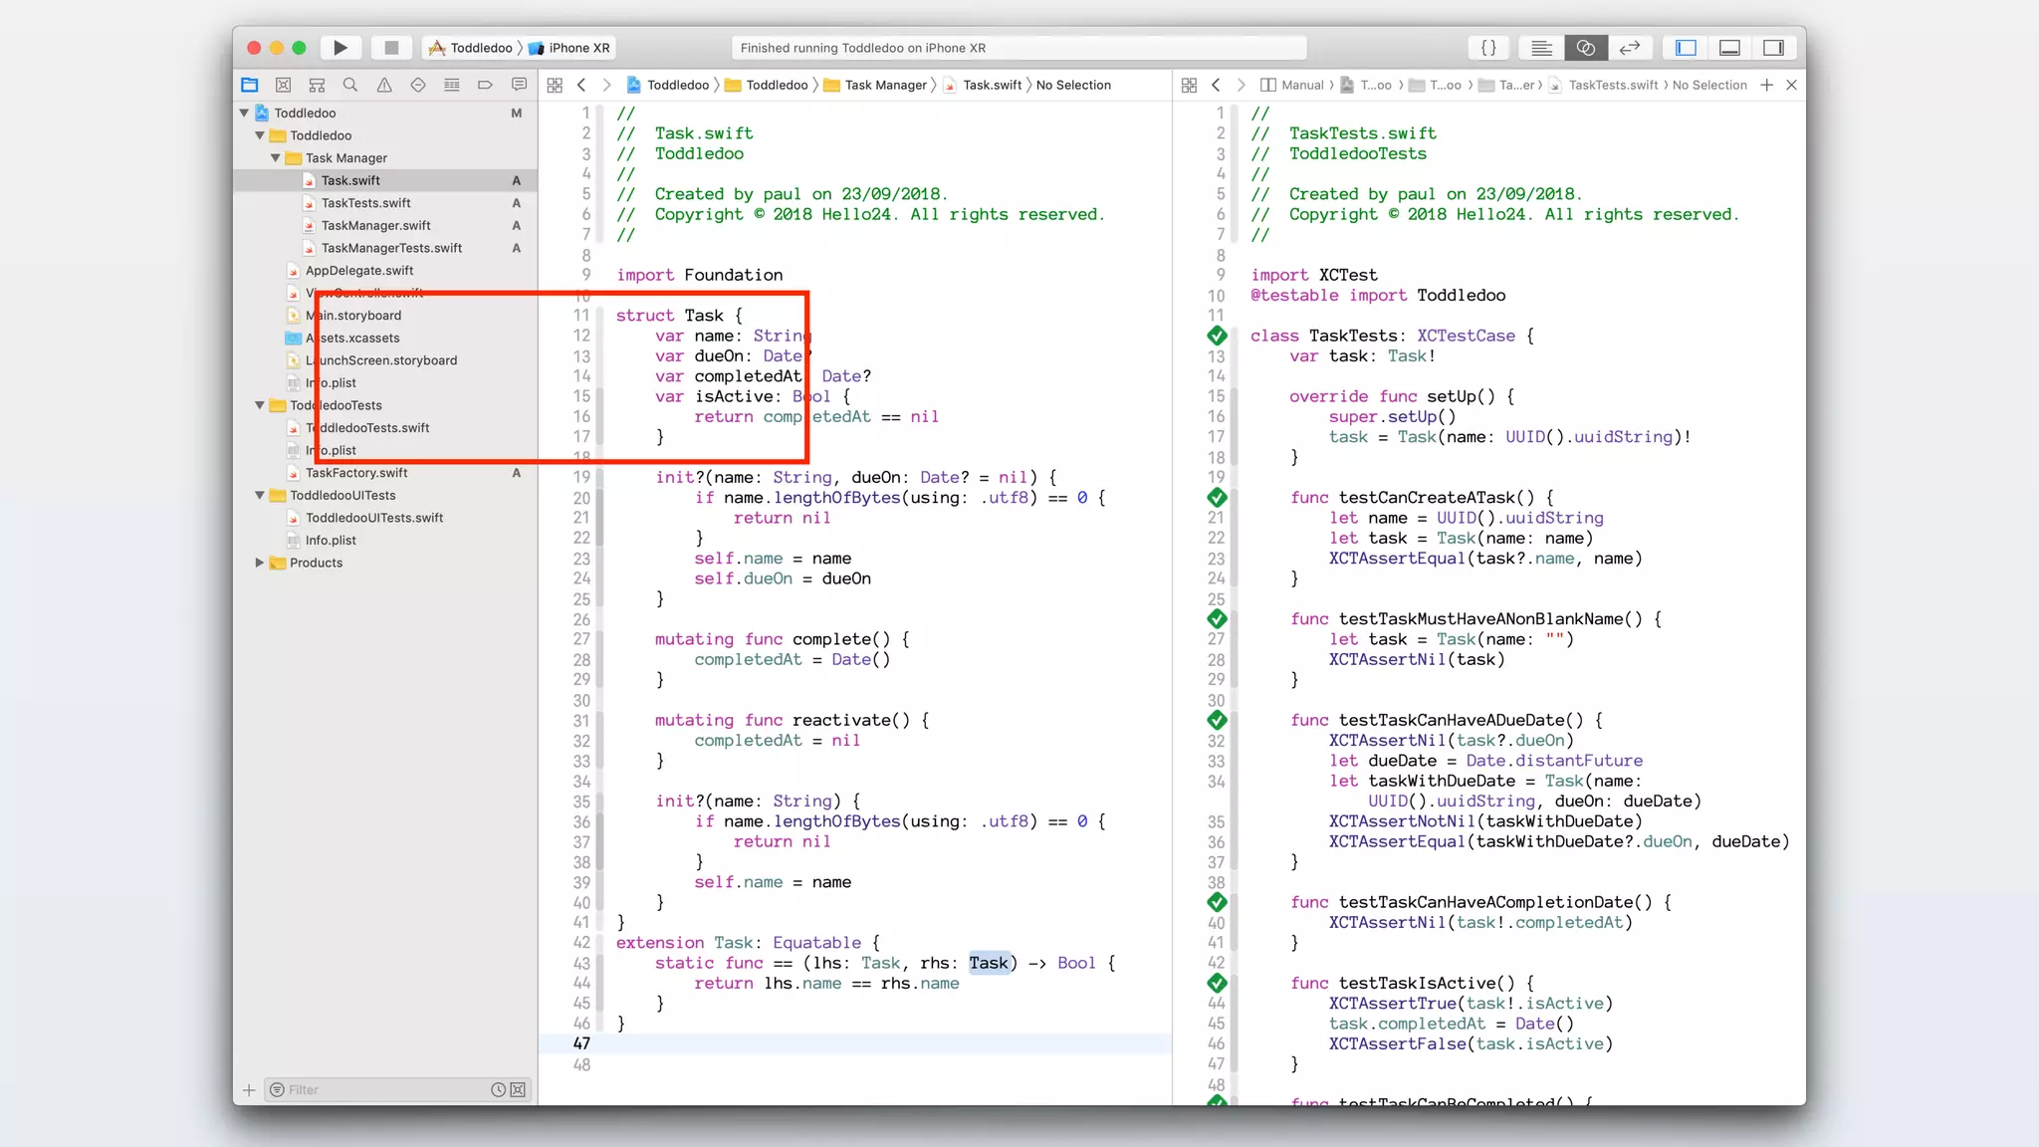Expand the Products folder
This screenshot has width=2039, height=1147.
coord(260,563)
